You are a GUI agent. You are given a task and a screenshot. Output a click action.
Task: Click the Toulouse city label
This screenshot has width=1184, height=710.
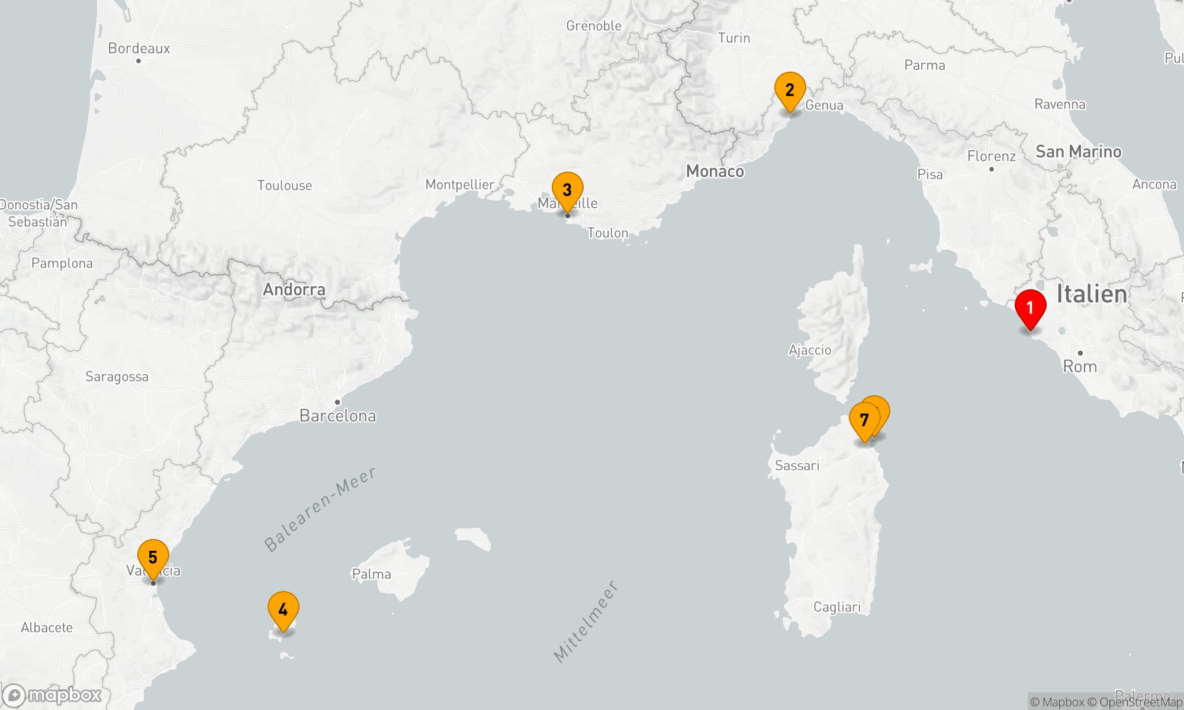click(284, 185)
